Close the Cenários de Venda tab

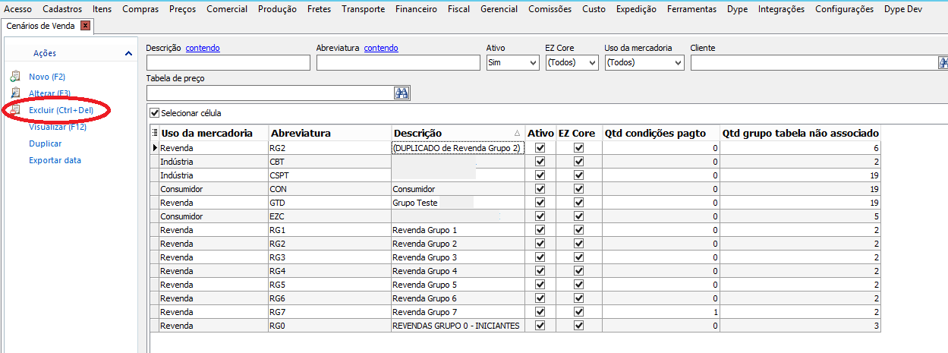tap(85, 26)
